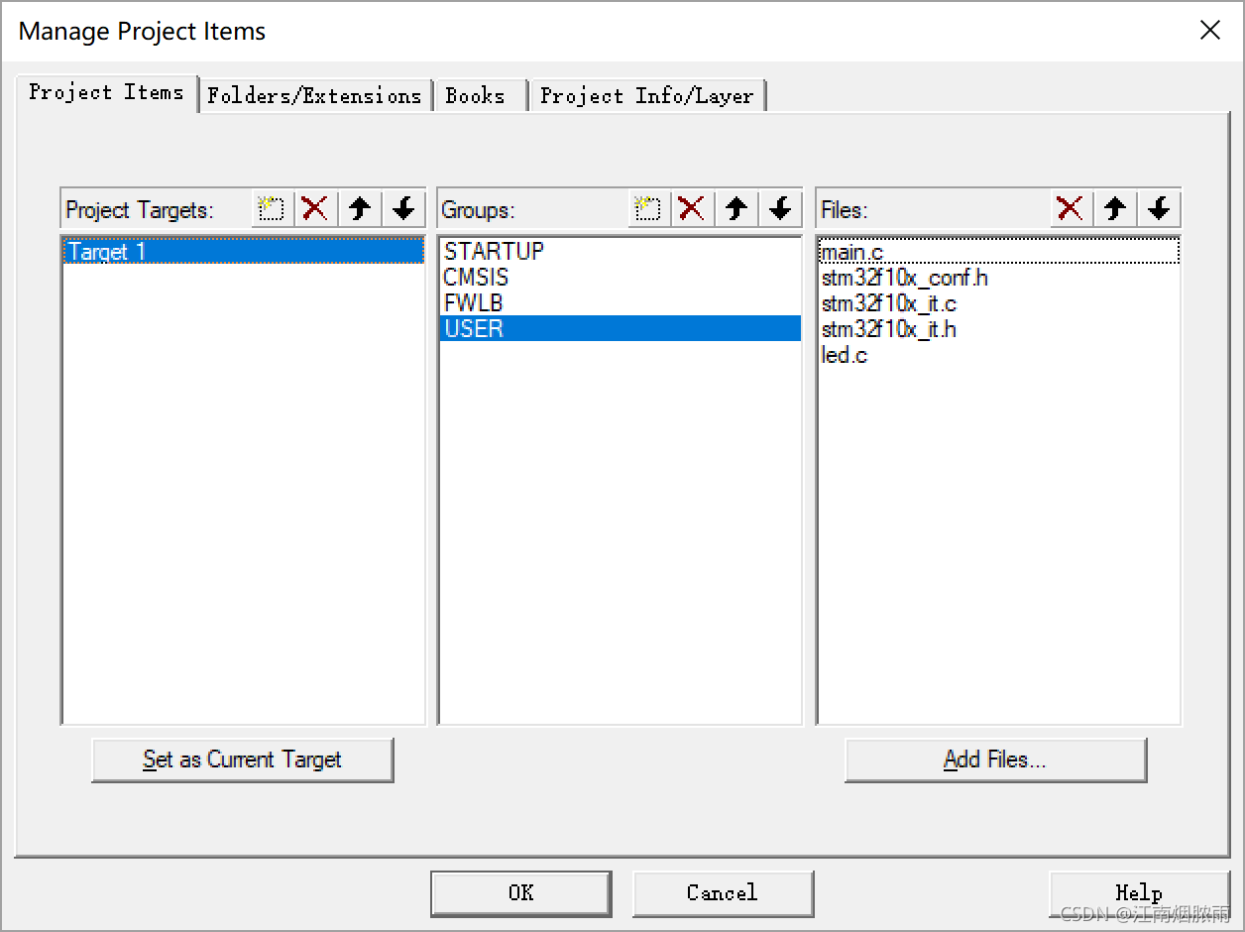Add a new group
1245x932 pixels.
pos(648,209)
